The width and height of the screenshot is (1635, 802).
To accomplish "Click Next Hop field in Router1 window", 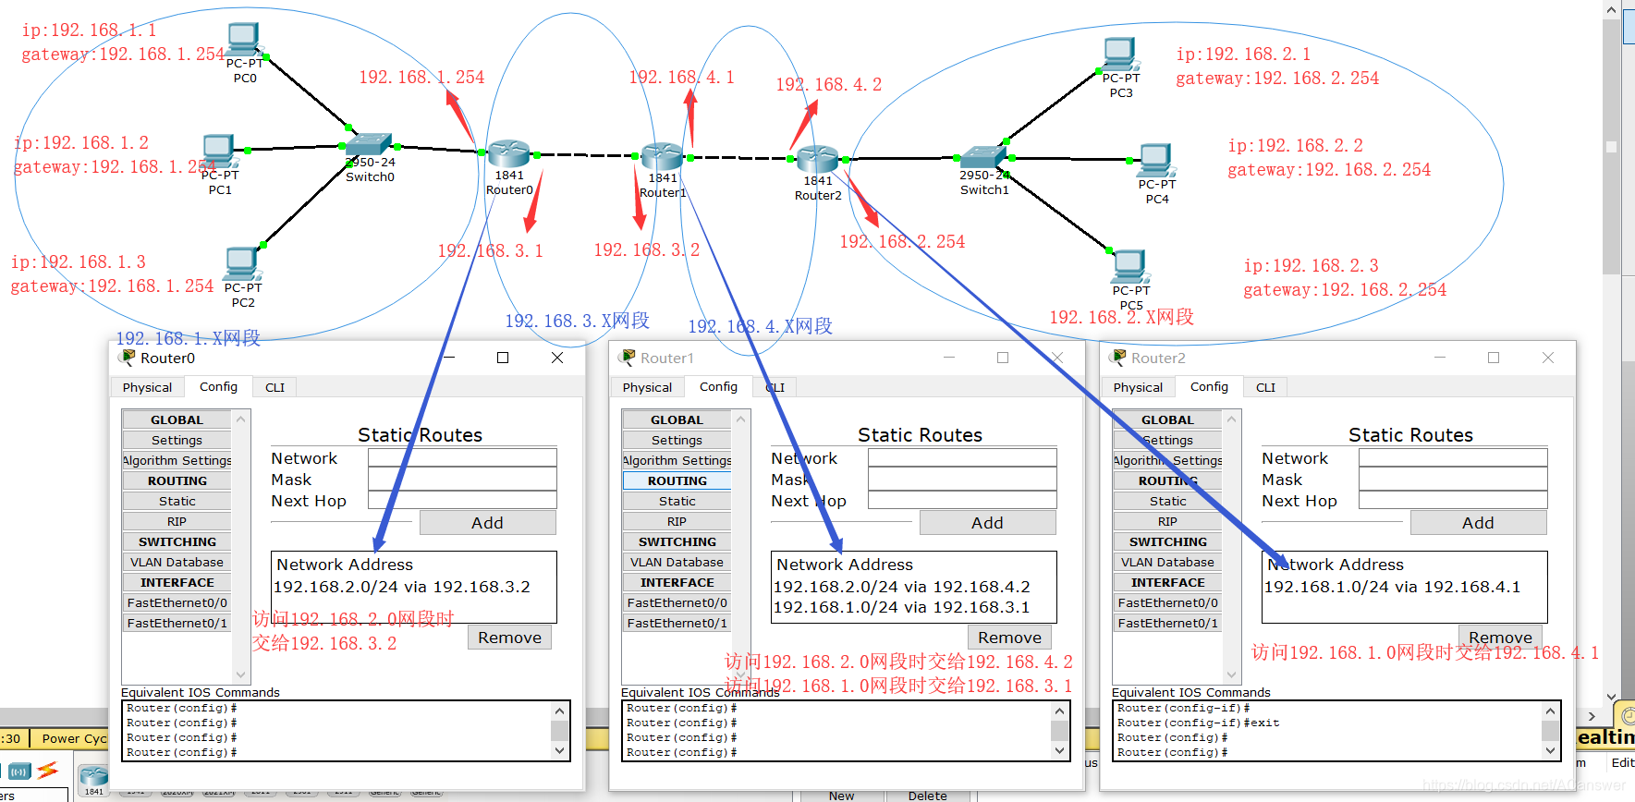I will (962, 500).
